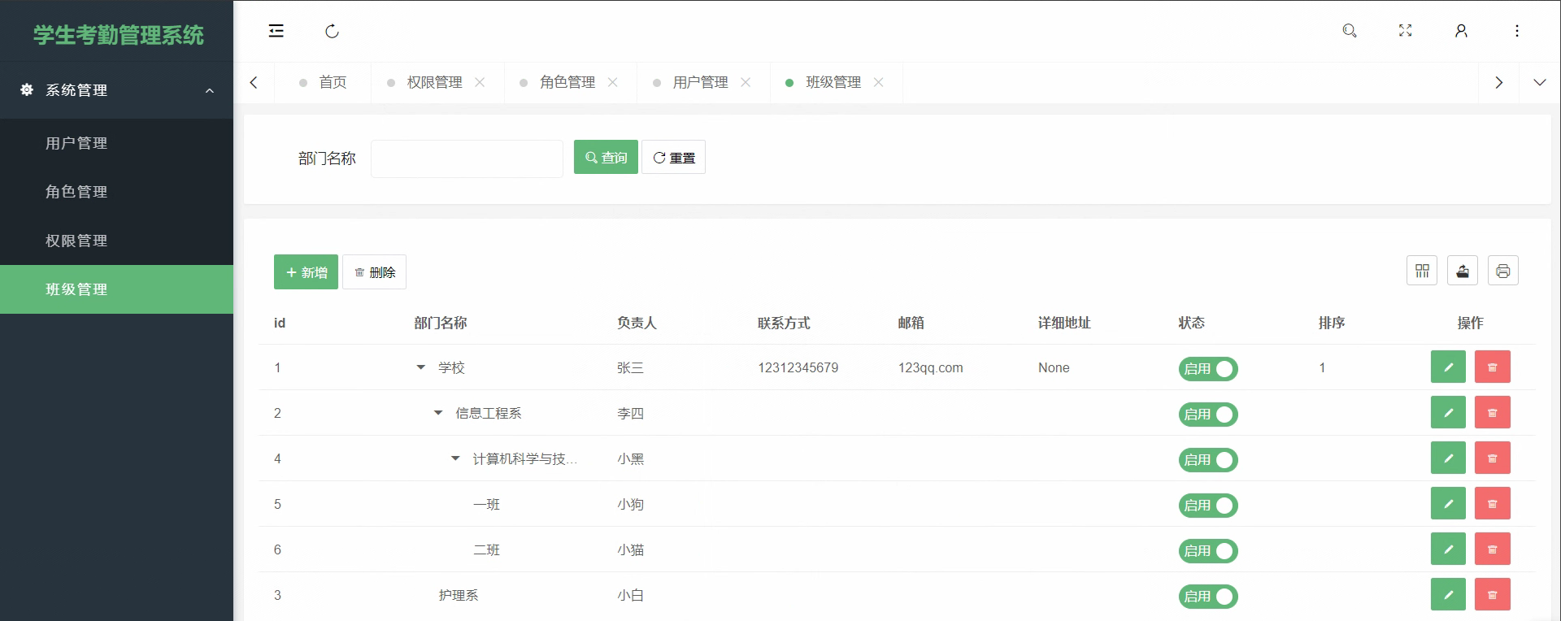The image size is (1561, 621).
Task: Click the 部门名称 search input field
Action: pos(467,159)
